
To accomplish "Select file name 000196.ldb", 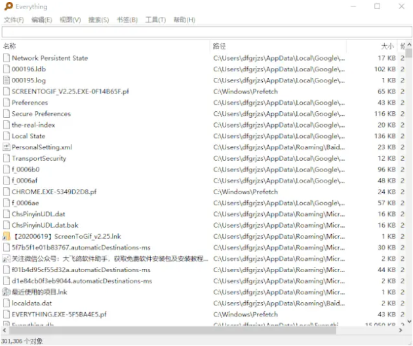I will tap(29, 69).
